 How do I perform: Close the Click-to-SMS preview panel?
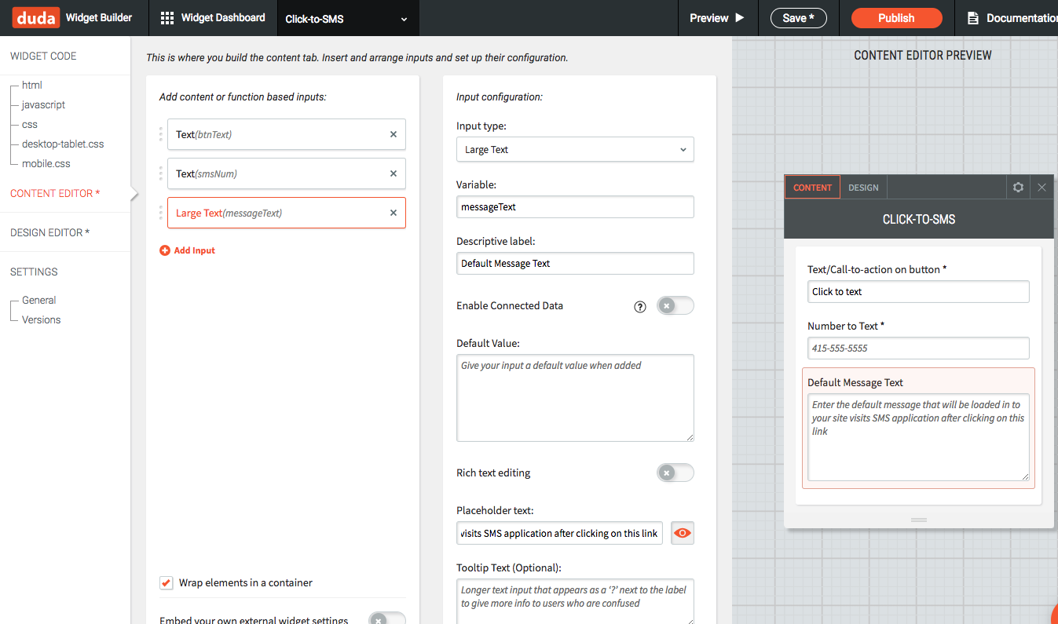point(1042,188)
